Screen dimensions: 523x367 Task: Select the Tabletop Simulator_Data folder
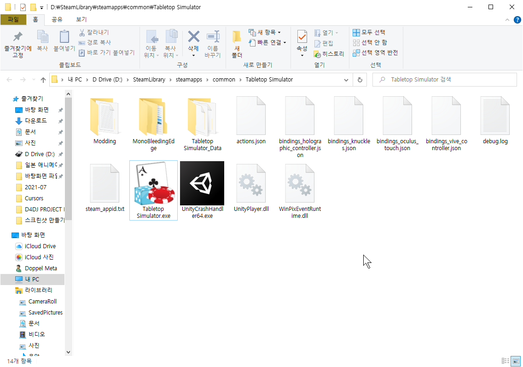[203, 124]
